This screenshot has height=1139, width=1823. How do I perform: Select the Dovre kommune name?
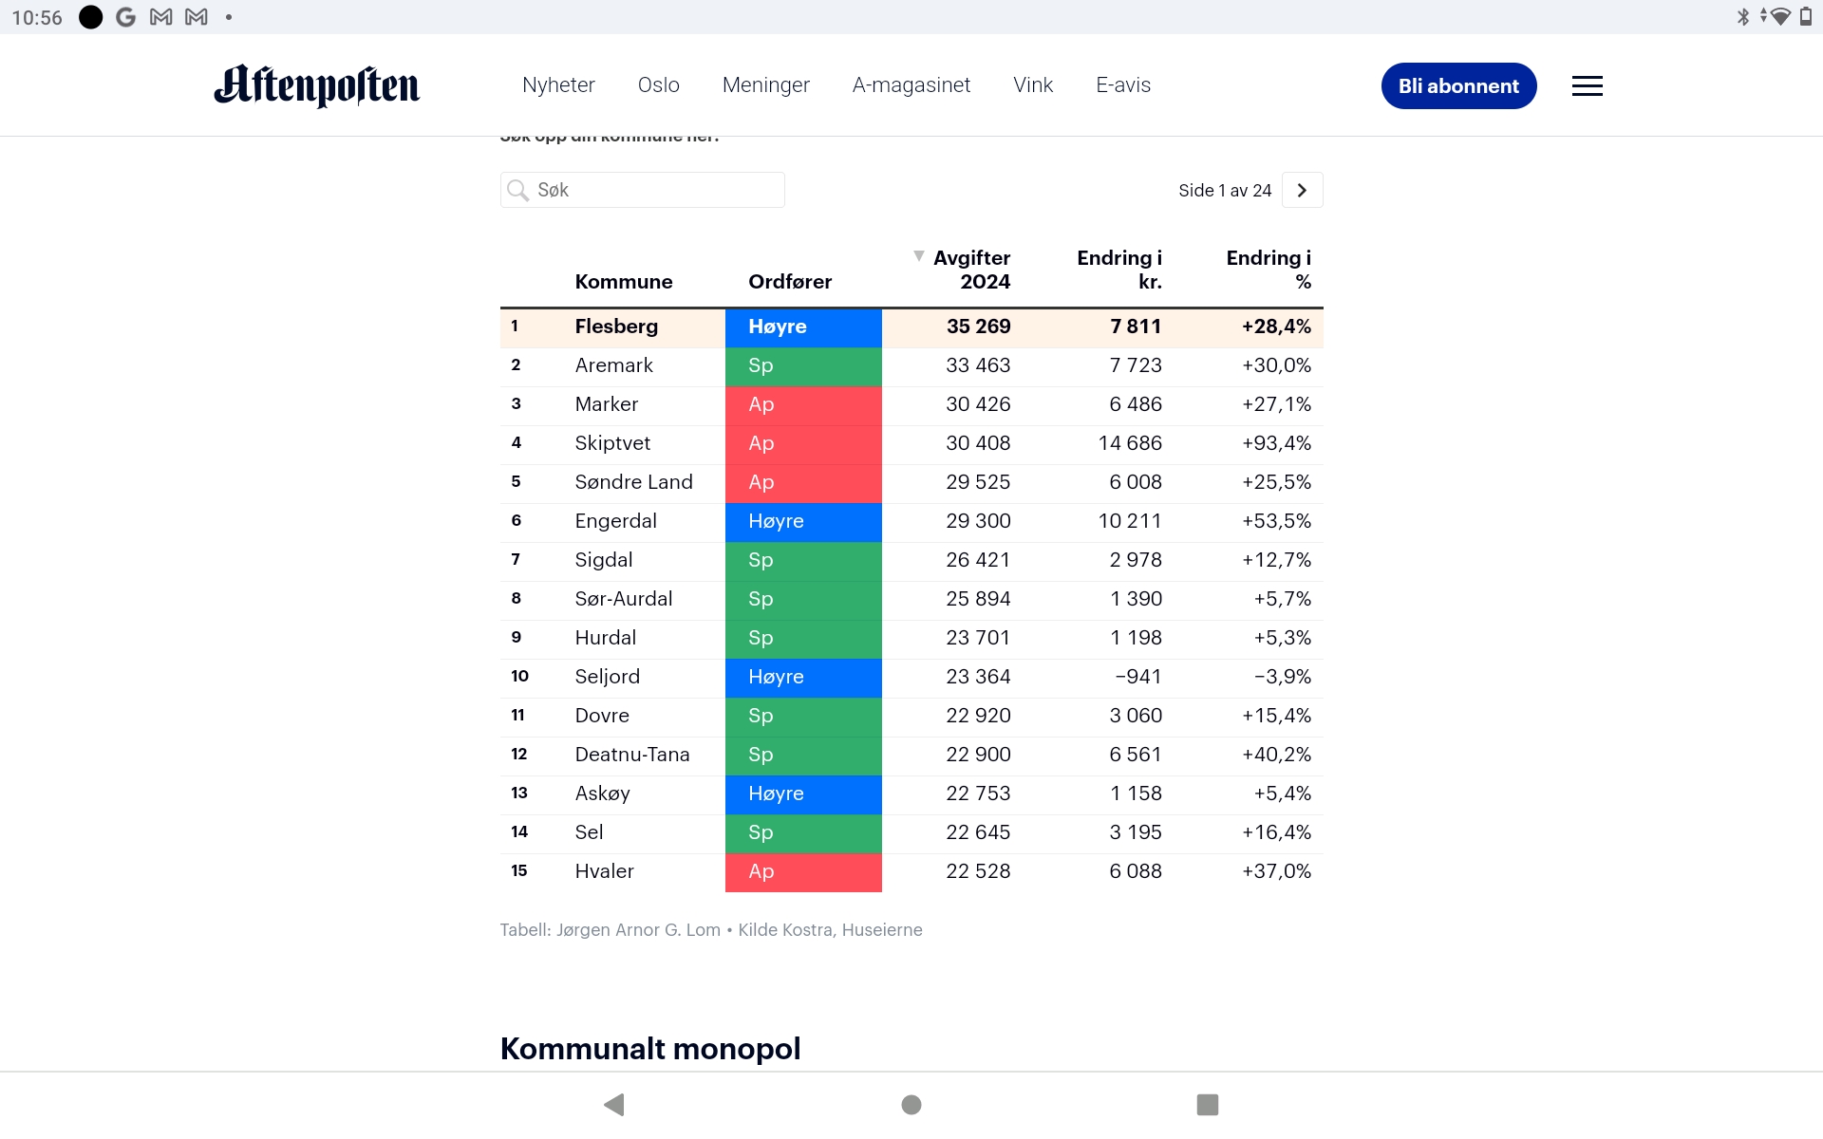(x=602, y=716)
